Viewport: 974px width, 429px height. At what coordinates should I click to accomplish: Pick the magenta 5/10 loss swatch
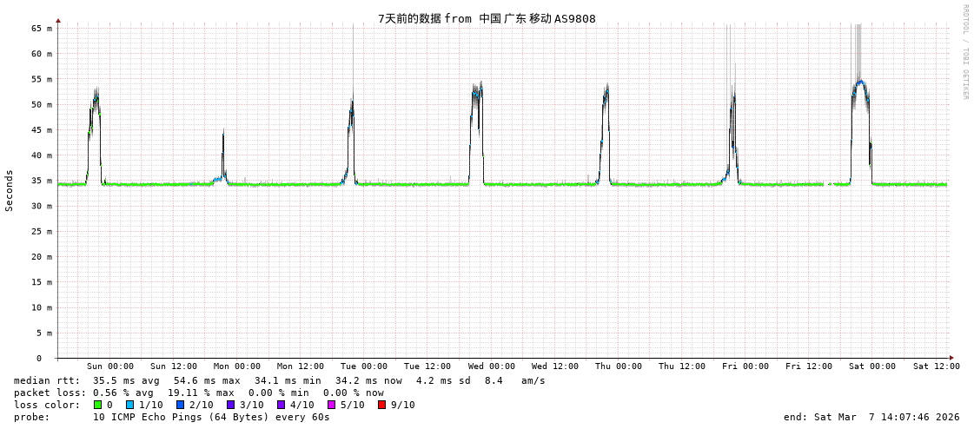tap(332, 405)
